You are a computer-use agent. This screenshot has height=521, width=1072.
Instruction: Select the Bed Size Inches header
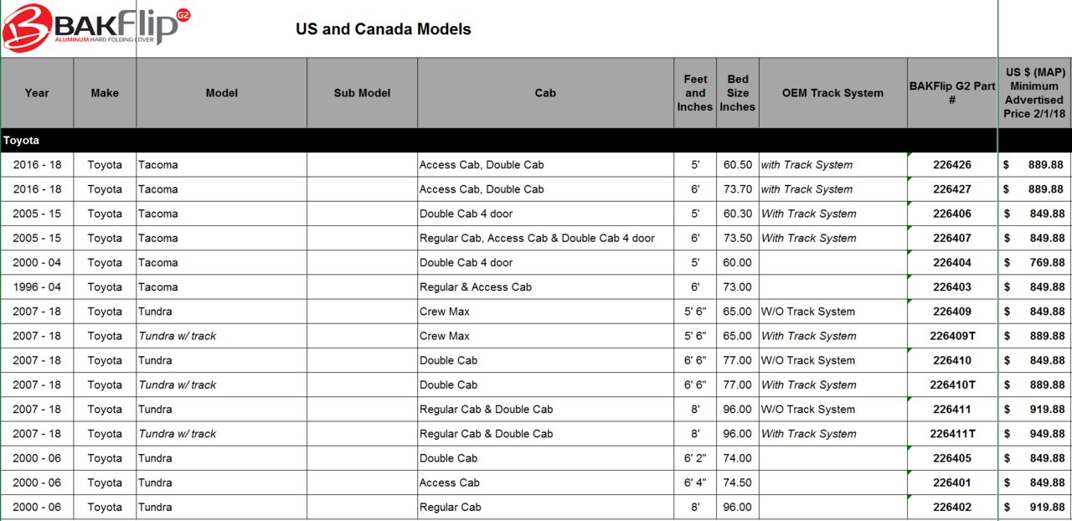(738, 93)
